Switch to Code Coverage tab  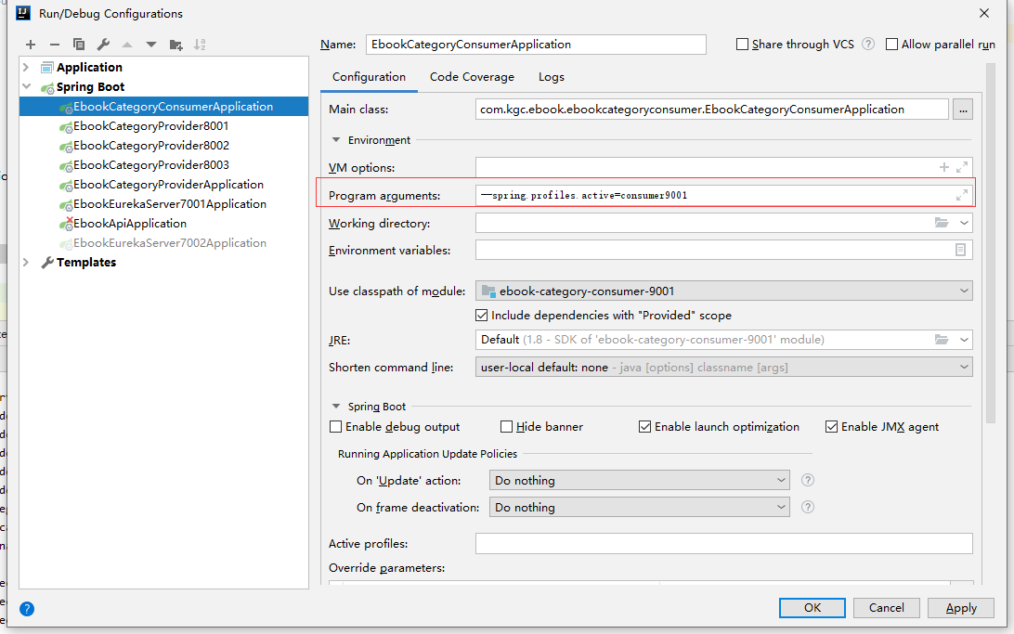472,77
